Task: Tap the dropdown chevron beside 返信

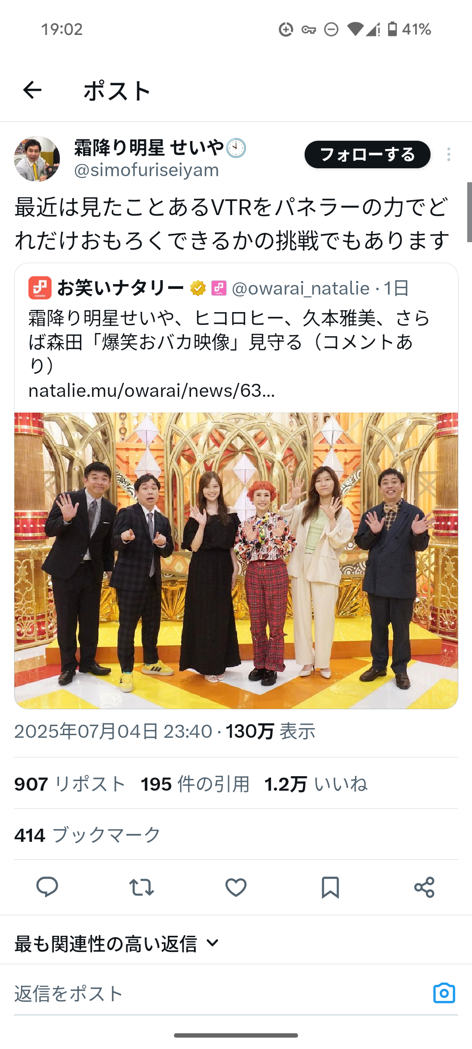Action: (x=212, y=943)
